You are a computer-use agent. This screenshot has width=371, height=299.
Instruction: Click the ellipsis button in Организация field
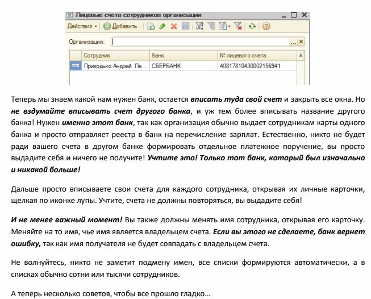(293, 42)
